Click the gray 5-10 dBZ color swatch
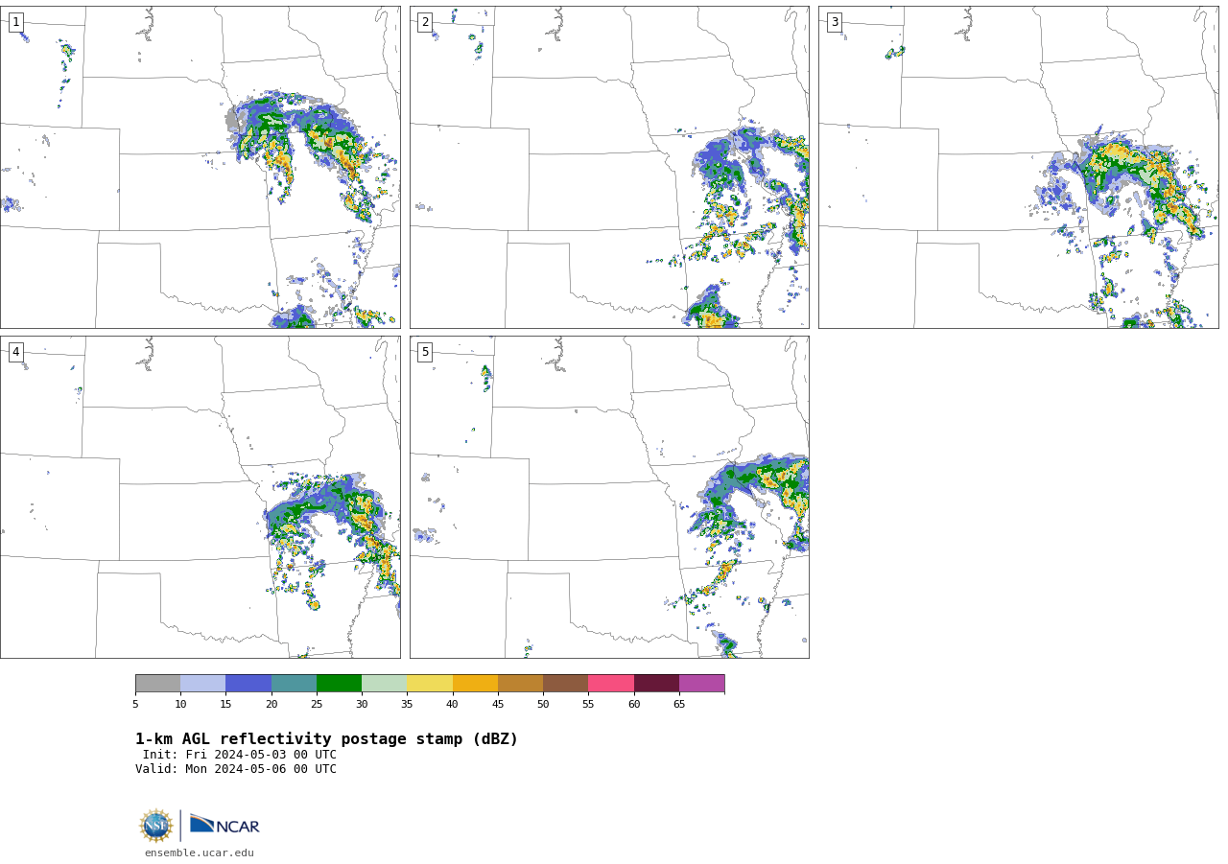 pos(157,683)
